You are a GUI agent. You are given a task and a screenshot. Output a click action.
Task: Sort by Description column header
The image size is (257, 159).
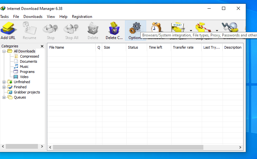(233, 47)
